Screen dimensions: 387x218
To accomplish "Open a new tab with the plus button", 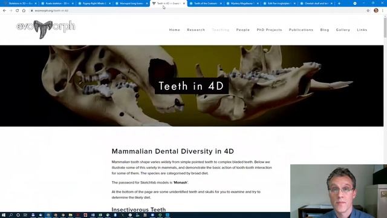I will click(x=339, y=4).
